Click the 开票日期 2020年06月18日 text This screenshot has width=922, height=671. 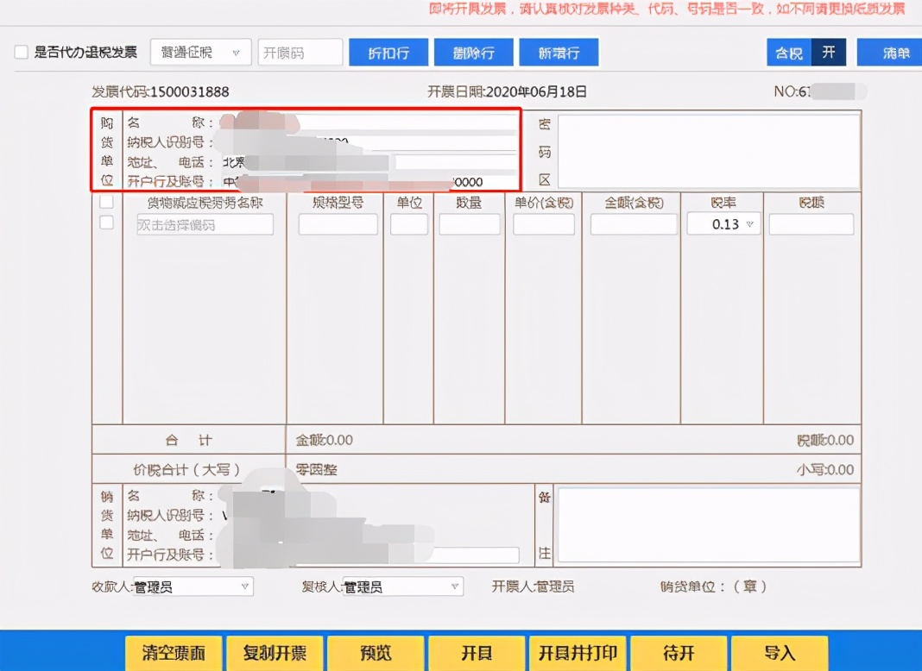[507, 91]
